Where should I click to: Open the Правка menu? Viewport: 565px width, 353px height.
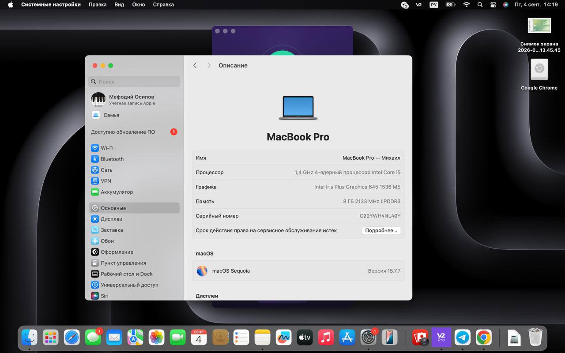tap(98, 4)
